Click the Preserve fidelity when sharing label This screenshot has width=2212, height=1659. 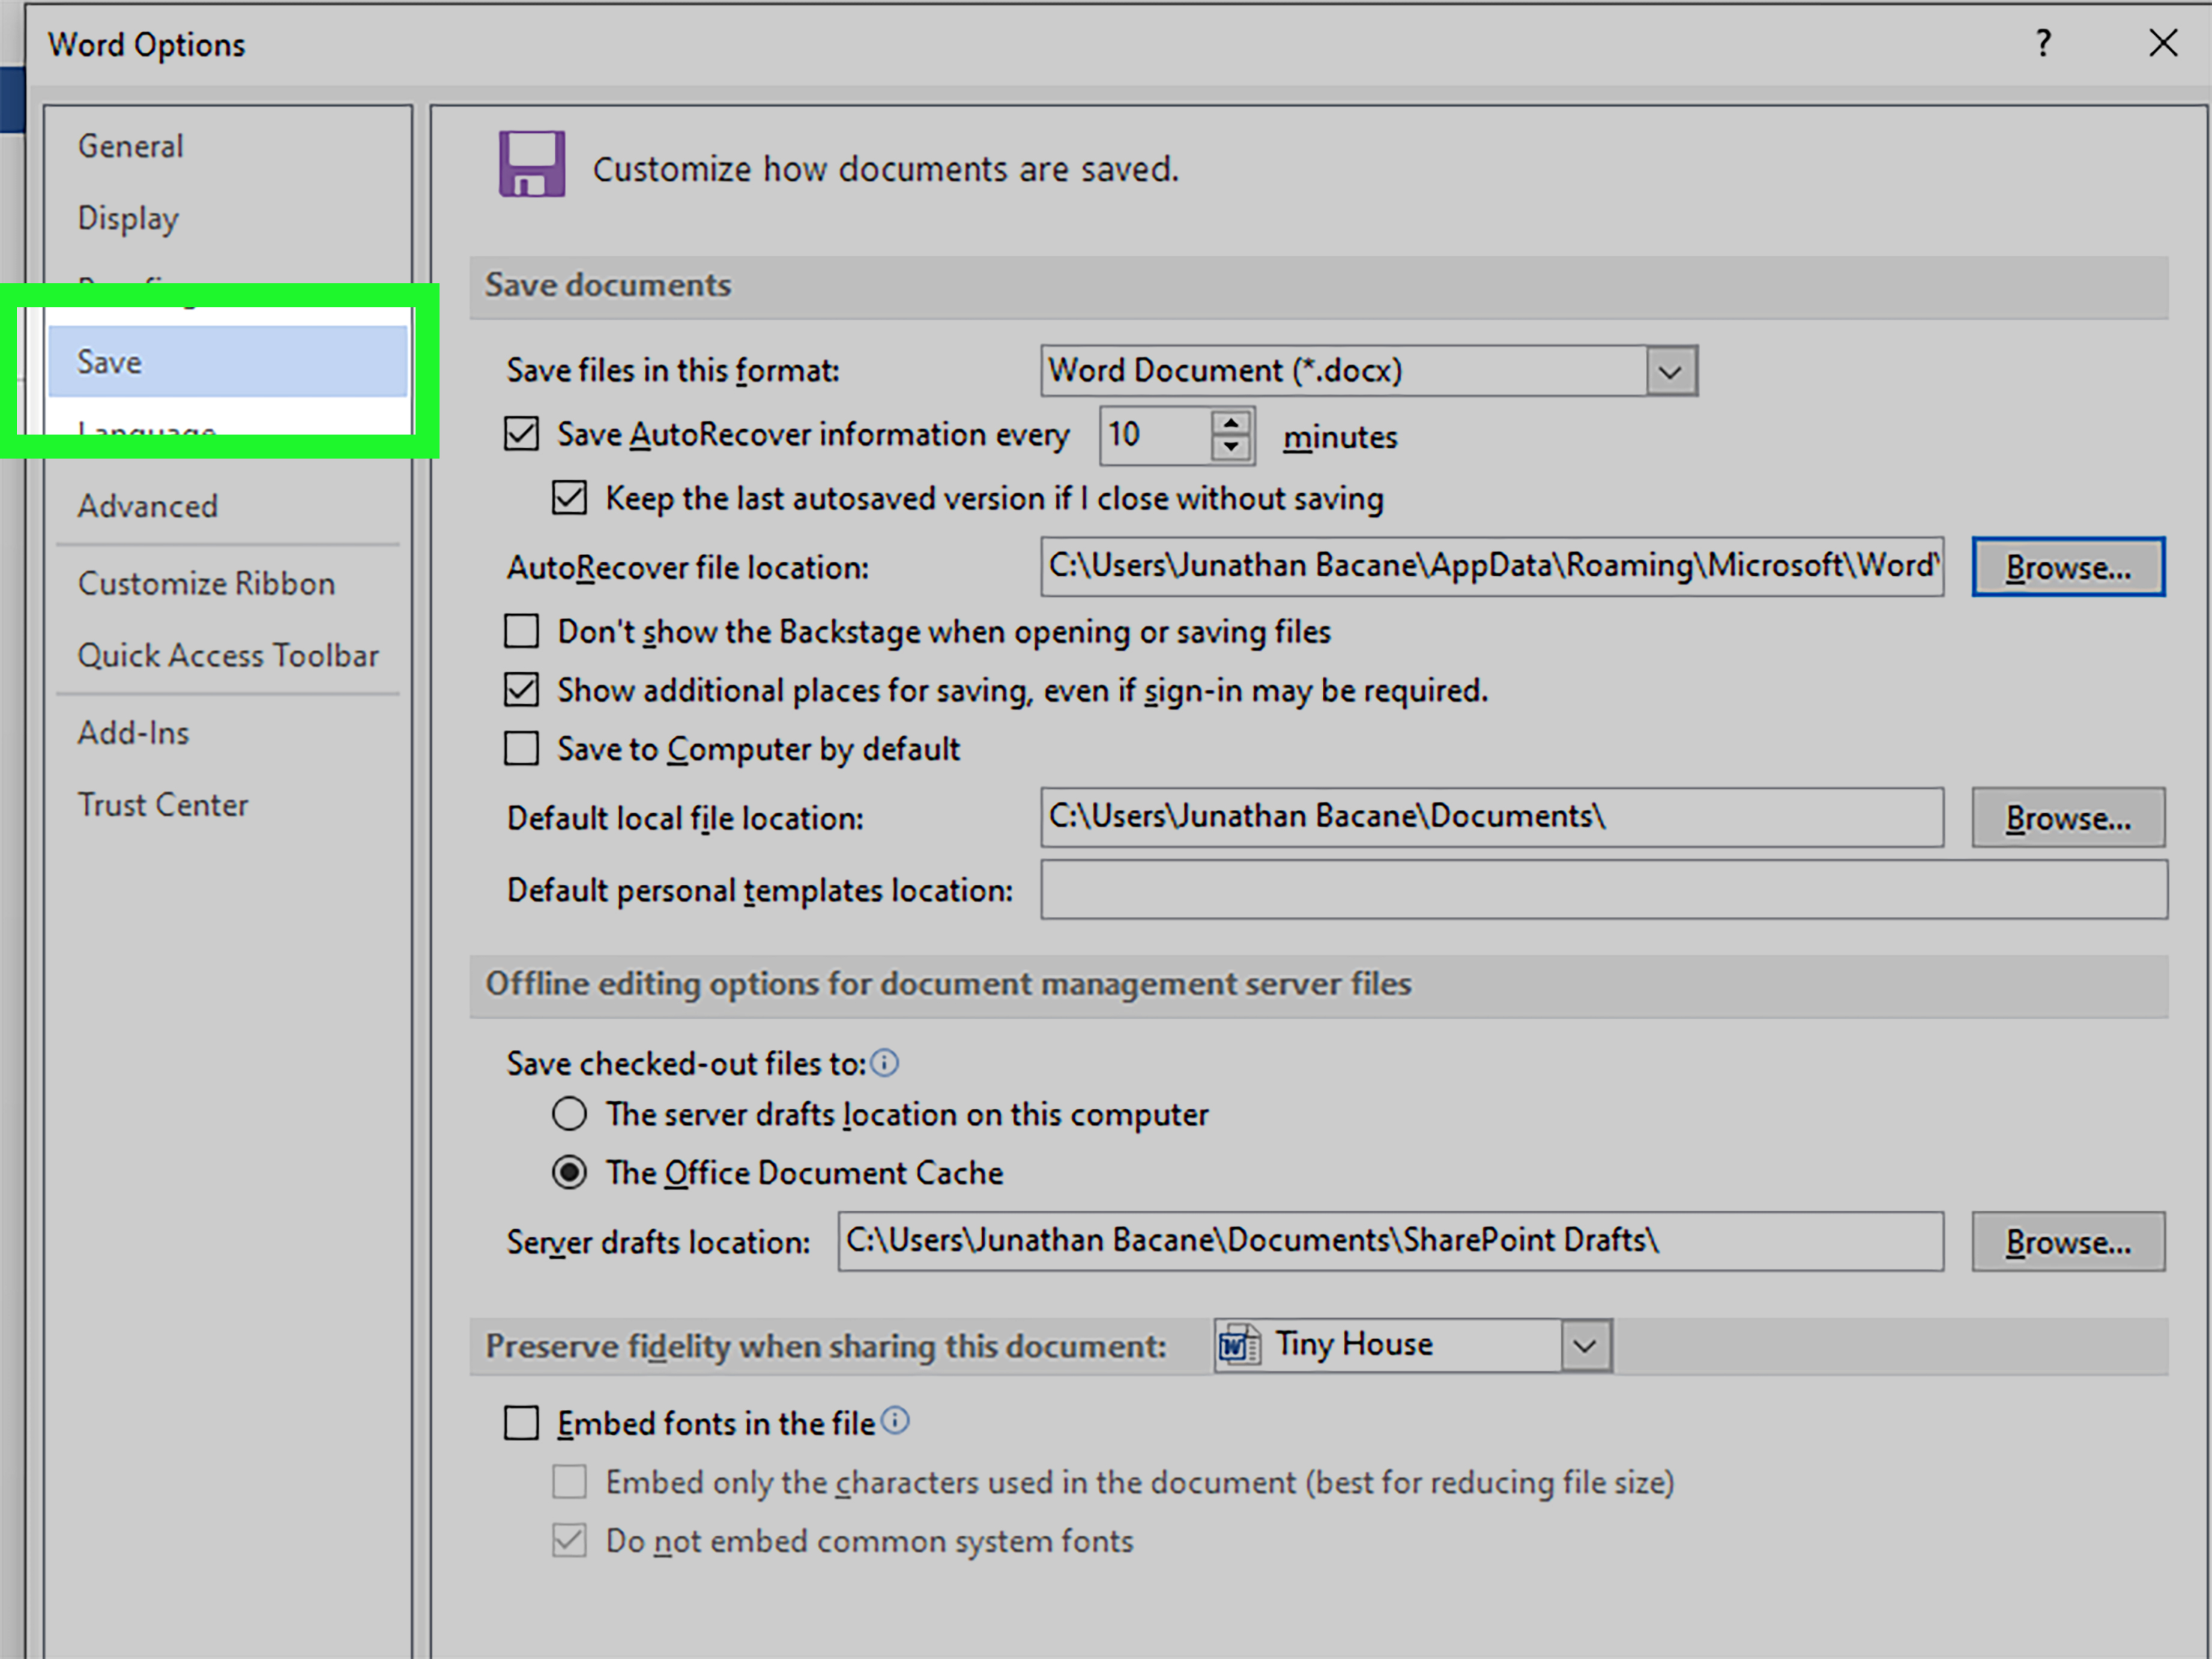[x=826, y=1346]
